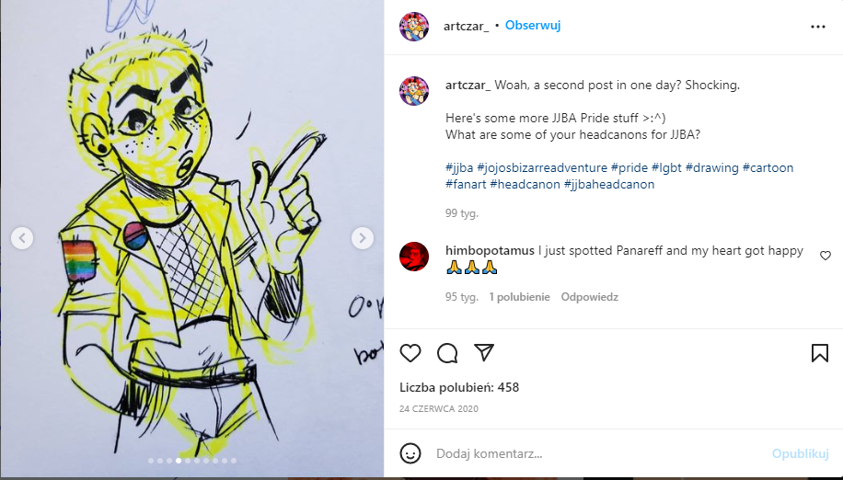Open the emoji picker smiley icon
The width and height of the screenshot is (843, 480).
[x=410, y=453]
